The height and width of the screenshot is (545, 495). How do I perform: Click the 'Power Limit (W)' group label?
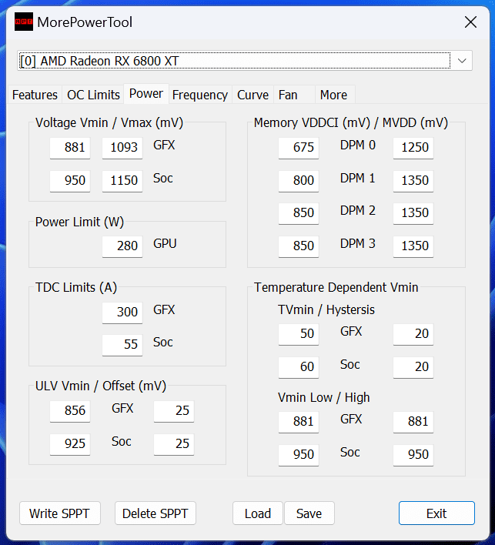pyautogui.click(x=79, y=222)
